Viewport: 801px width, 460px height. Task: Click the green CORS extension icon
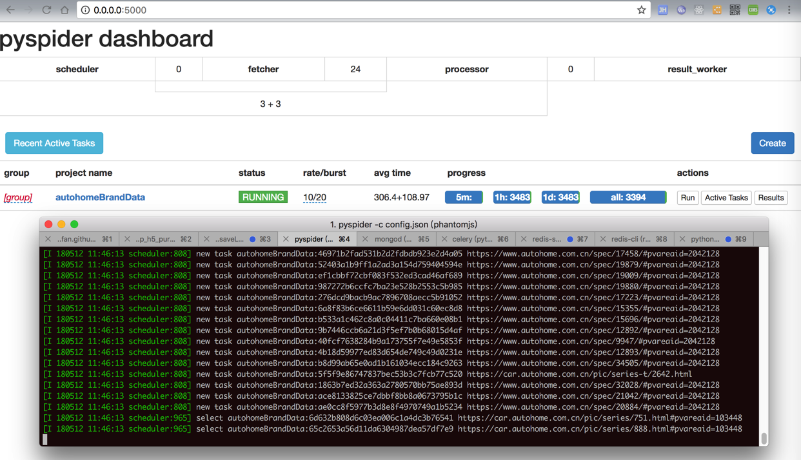point(753,10)
